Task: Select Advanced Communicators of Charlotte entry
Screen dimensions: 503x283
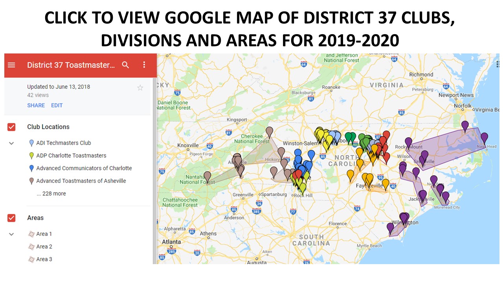Action: (84, 168)
